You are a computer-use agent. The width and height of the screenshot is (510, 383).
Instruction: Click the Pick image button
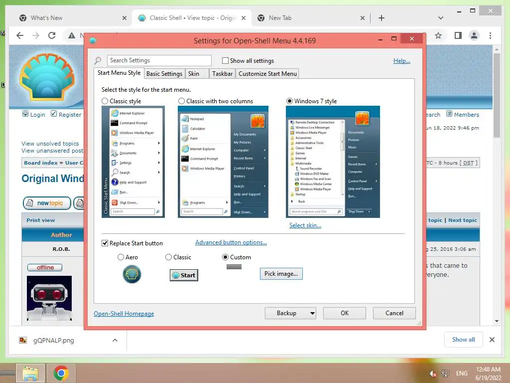coord(281,274)
